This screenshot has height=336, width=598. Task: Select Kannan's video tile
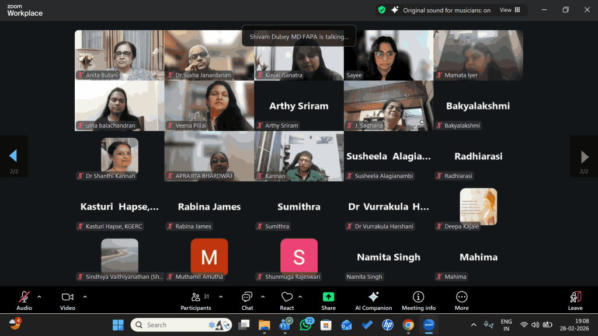(x=299, y=156)
